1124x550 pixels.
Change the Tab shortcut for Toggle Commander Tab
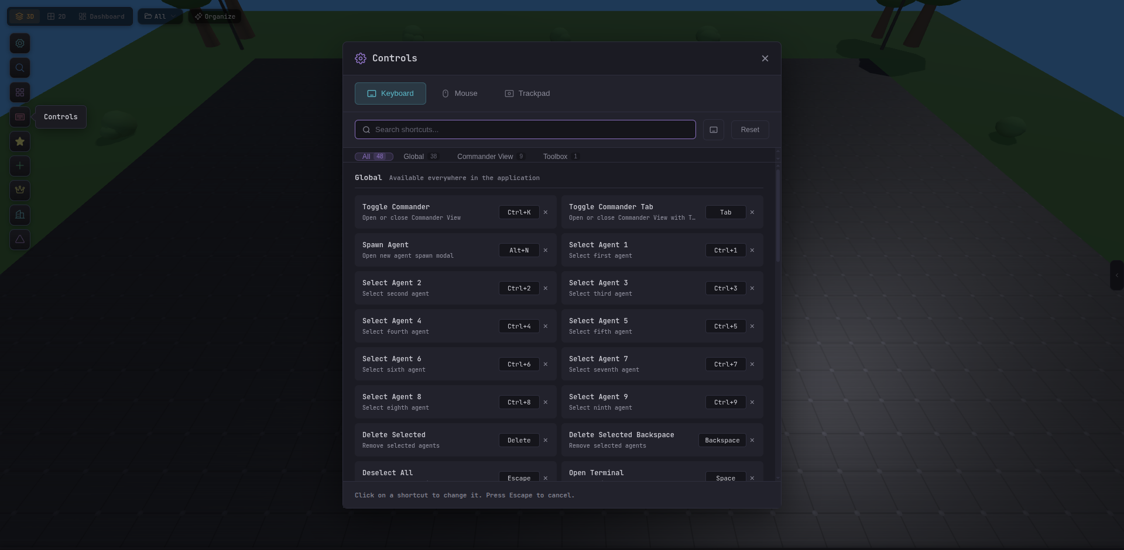726,212
